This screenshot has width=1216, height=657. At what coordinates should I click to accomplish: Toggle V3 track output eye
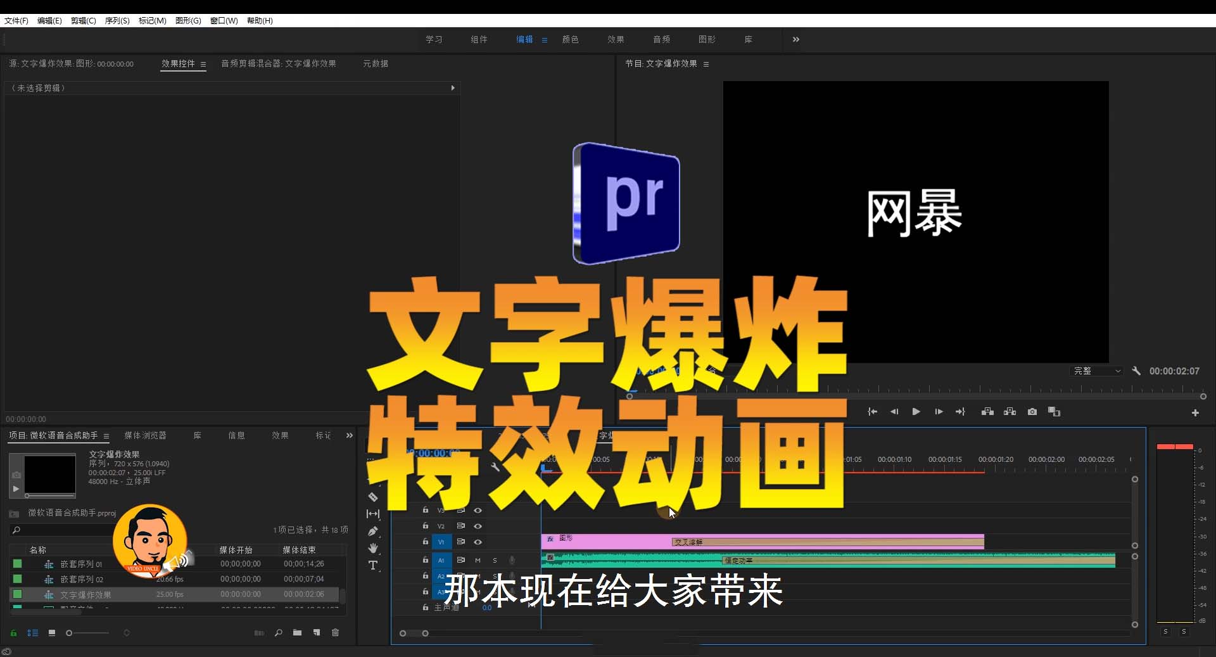pyautogui.click(x=478, y=510)
